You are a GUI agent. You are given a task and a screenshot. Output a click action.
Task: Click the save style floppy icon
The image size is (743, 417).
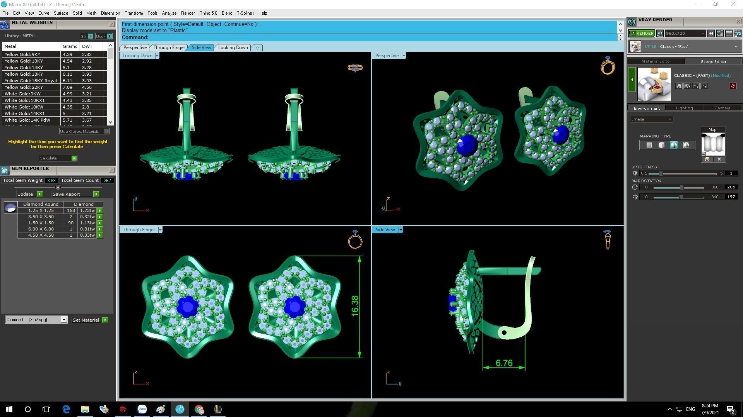point(678,86)
